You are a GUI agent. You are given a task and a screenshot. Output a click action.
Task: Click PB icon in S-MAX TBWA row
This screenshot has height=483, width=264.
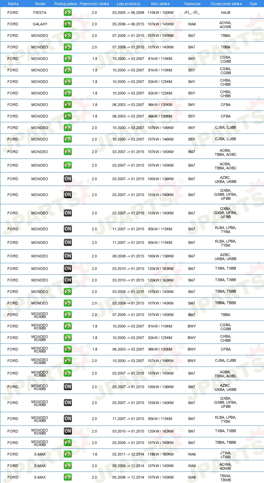click(68, 477)
